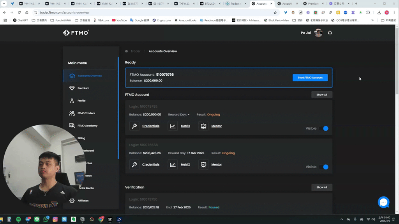
Task: Switch to the Traders tab
Action: (x=236, y=4)
